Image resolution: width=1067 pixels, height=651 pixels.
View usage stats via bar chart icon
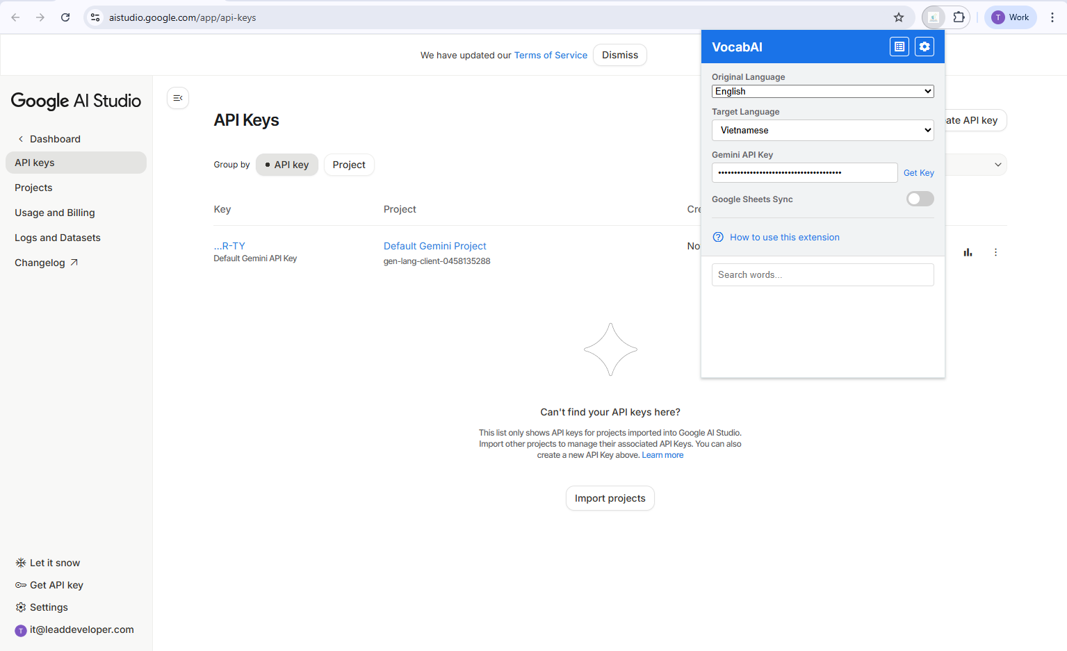pyautogui.click(x=967, y=252)
